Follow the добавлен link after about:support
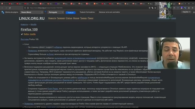 (58, 47)
